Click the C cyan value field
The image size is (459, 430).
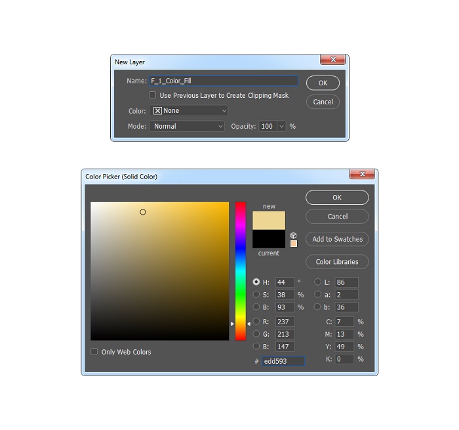point(344,322)
